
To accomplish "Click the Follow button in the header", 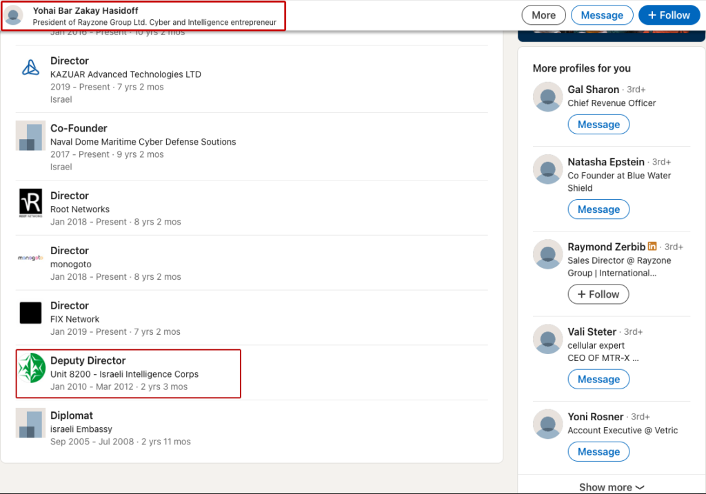I will pyautogui.click(x=668, y=15).
